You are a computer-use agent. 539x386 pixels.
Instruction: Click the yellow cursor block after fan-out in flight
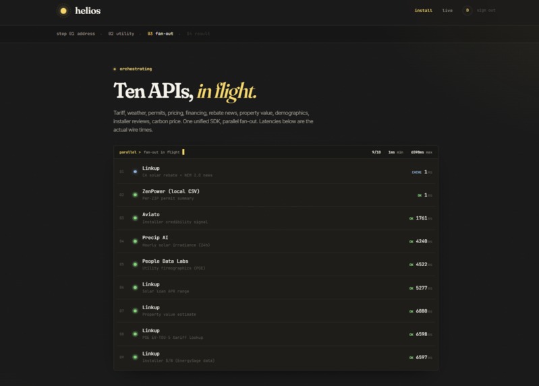pos(183,152)
